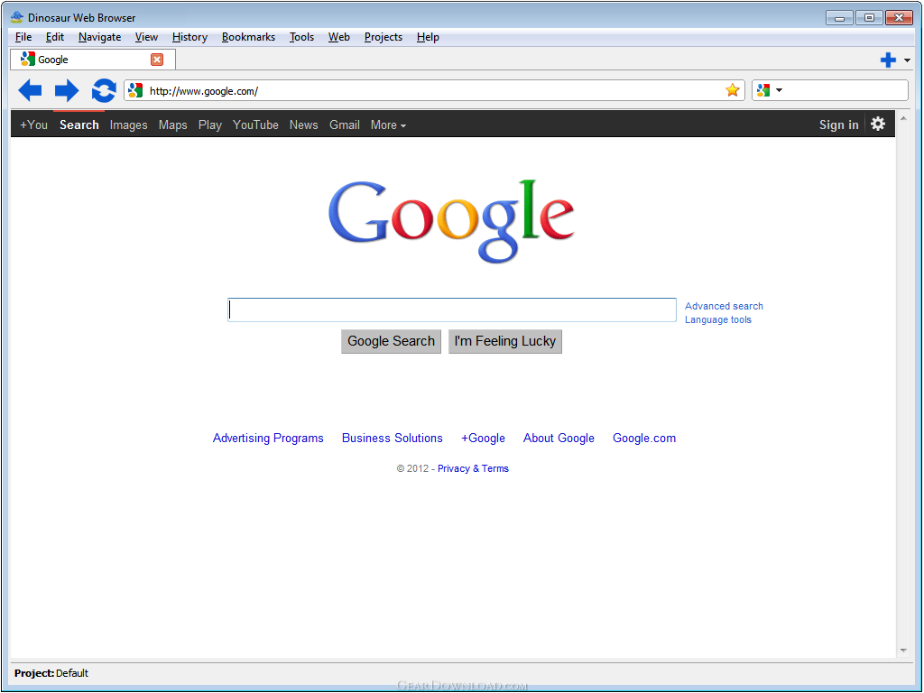Screen dimensions: 924x693
Task: Click the search engine icon in search box
Action: [x=763, y=90]
